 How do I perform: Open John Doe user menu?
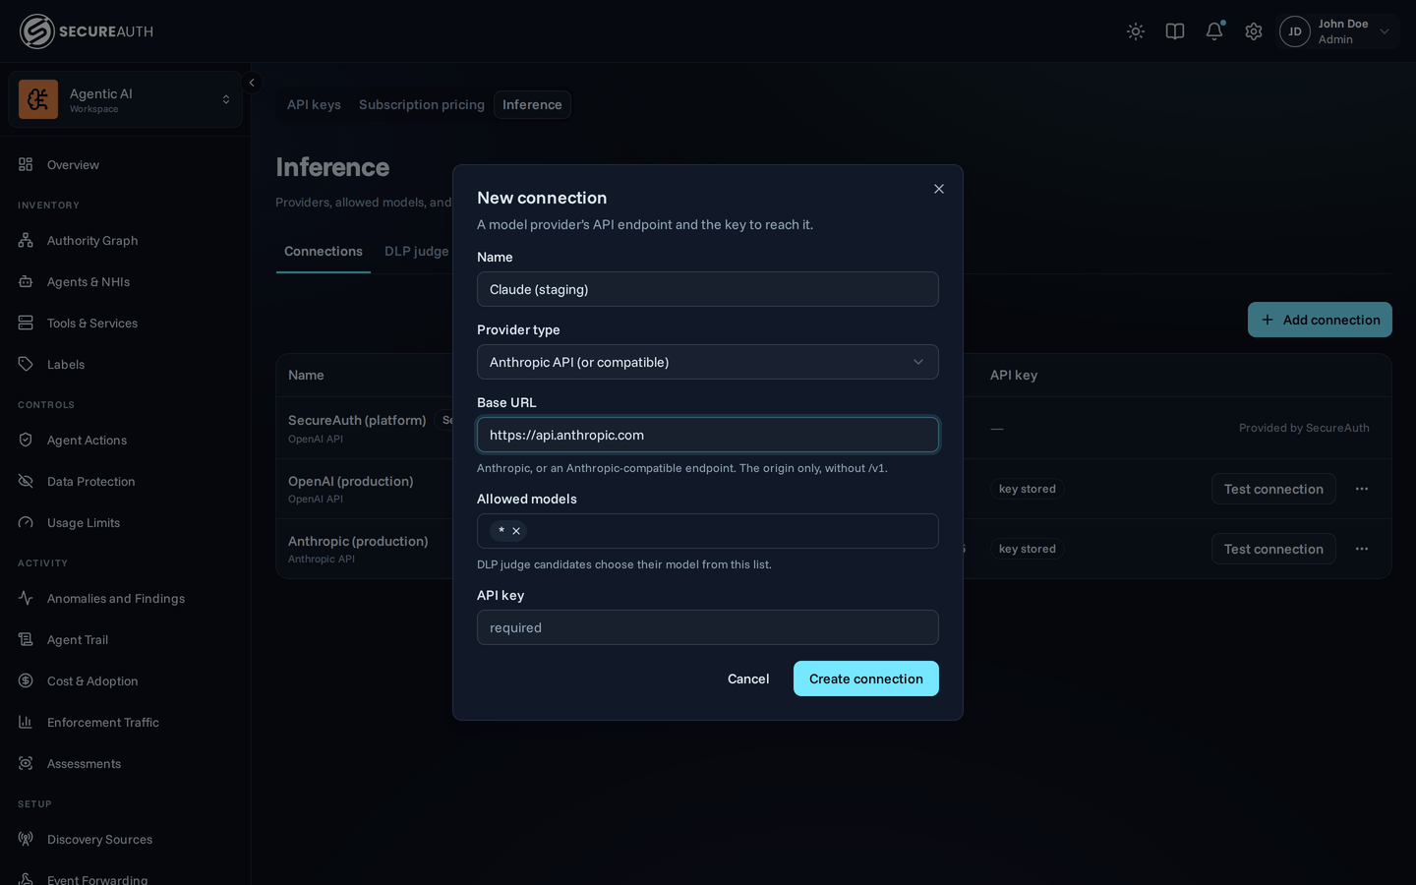pos(1338,31)
